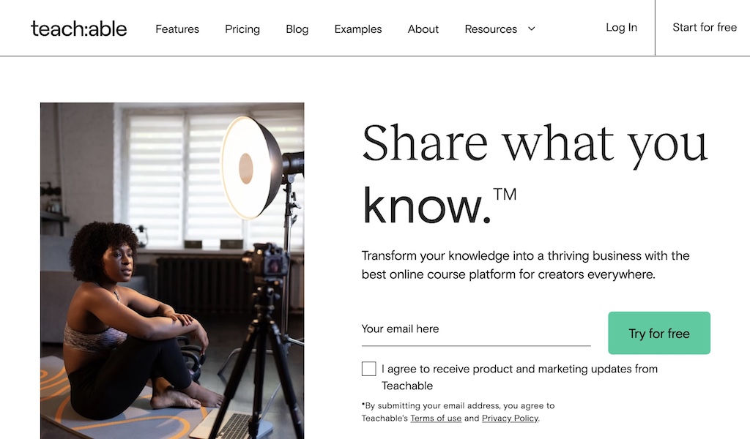This screenshot has height=439, width=750.
Task: Focus the Your email here field
Action: coord(476,329)
